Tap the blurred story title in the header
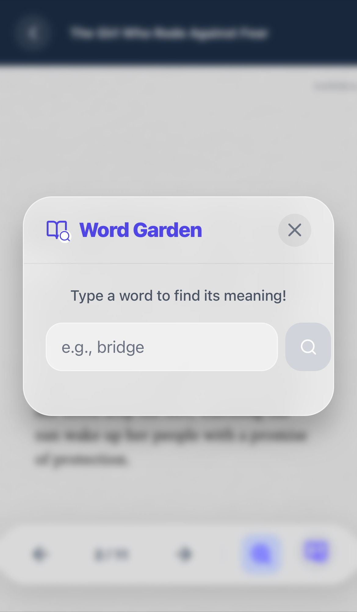Image resolution: width=357 pixels, height=612 pixels. coord(169,33)
